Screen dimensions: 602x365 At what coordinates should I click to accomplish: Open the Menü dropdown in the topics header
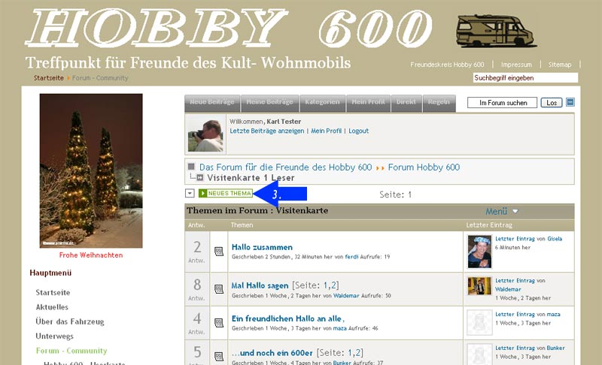(502, 212)
